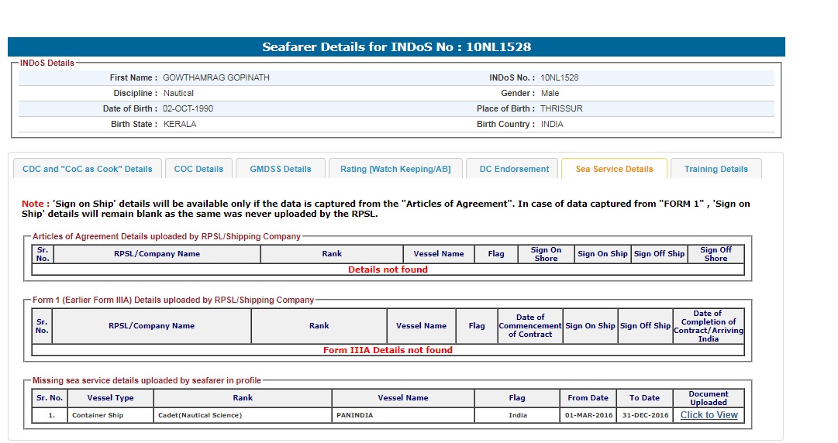Go to the DC Endorsement tab
838x443 pixels.
[x=514, y=169]
